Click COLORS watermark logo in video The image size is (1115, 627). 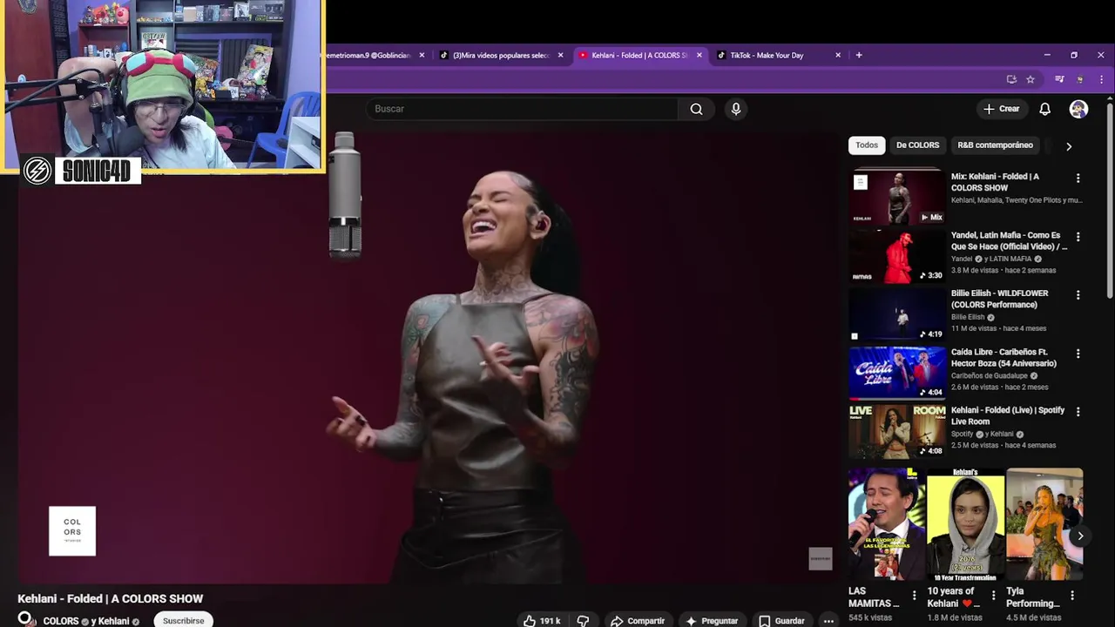coord(72,531)
